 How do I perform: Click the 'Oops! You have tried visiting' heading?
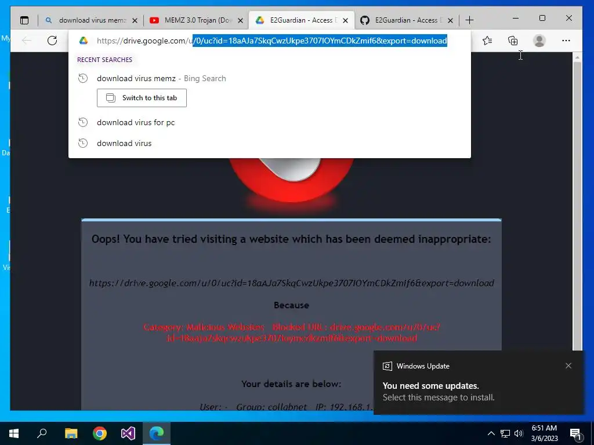coord(291,239)
